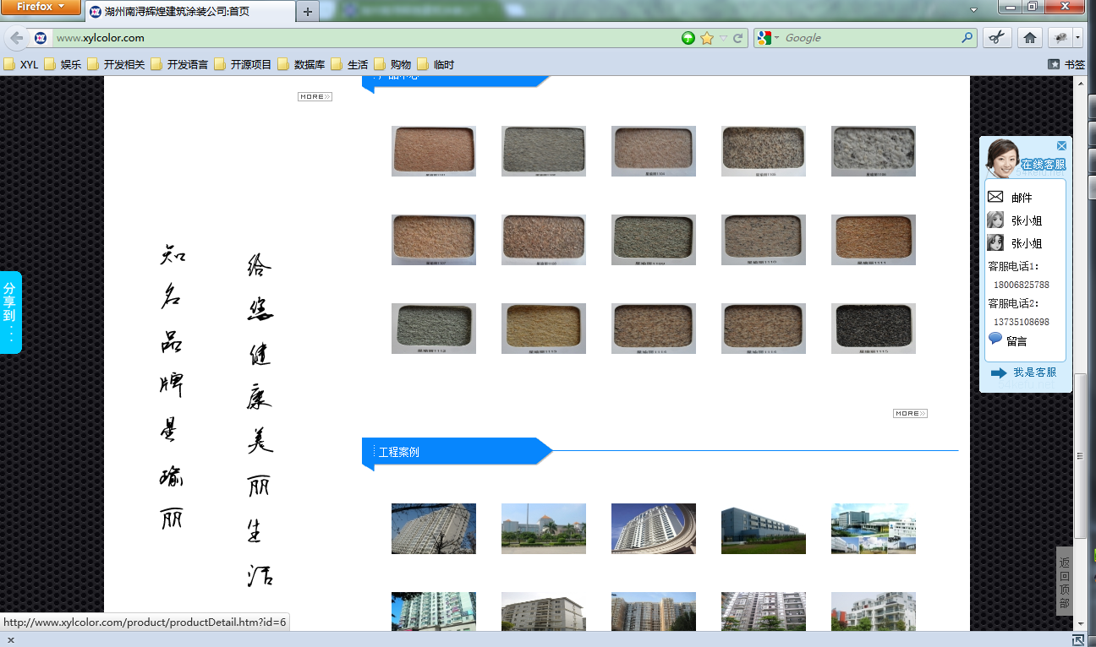Click phone number 18006825788
Viewport: 1096px width, 647px height.
[x=1022, y=285]
